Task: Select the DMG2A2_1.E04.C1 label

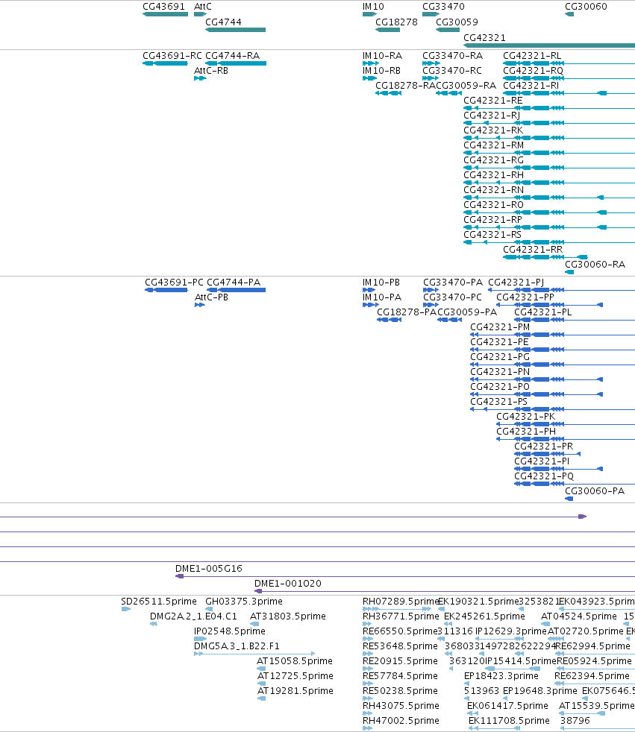Action: click(193, 616)
